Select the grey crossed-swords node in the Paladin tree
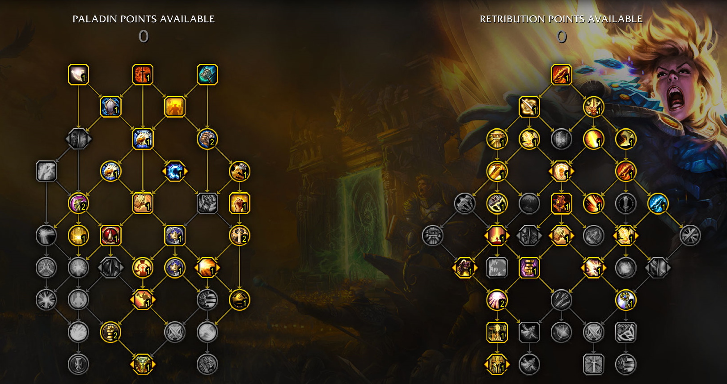Image resolution: width=727 pixels, height=384 pixels. (175, 332)
